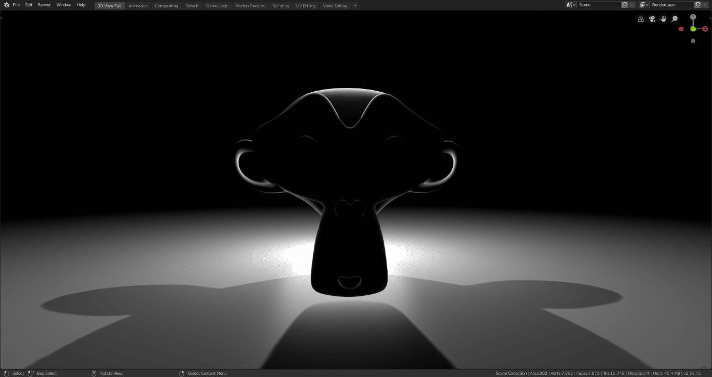Image resolution: width=712 pixels, height=377 pixels.
Task: Click the X to unlink the Scene datablock
Action: [632, 4]
